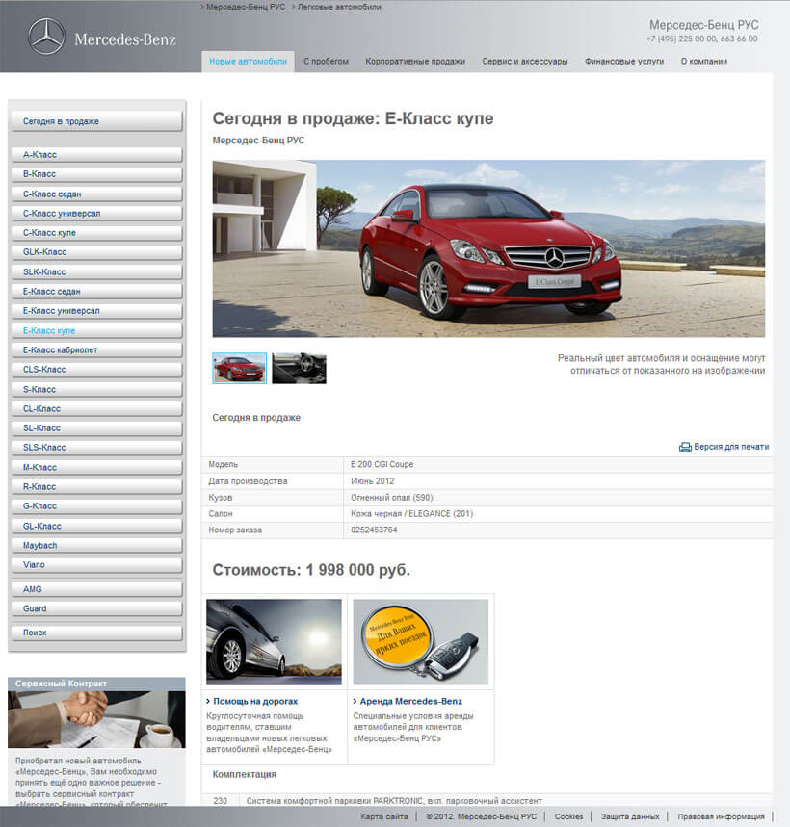Open Корпоративные продажи tab
790x827 pixels.
(x=415, y=62)
